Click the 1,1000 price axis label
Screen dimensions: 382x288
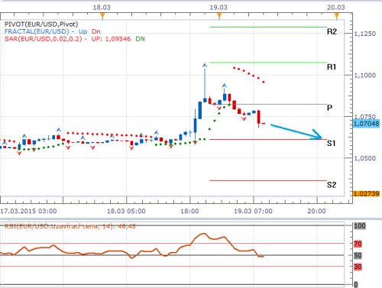tap(365, 75)
